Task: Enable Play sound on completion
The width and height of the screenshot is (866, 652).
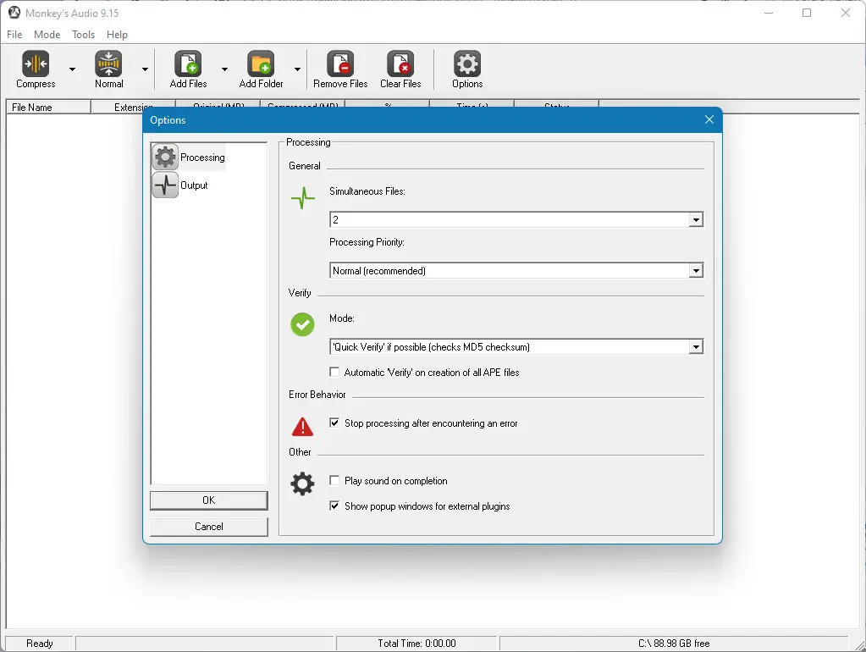Action: pos(334,480)
